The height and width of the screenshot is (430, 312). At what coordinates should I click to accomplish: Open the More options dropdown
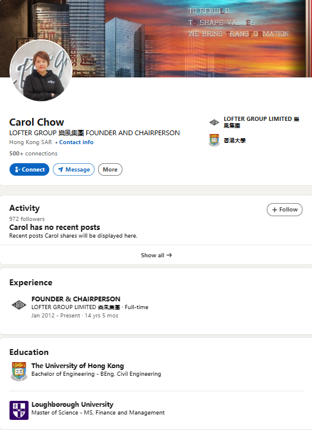click(110, 170)
